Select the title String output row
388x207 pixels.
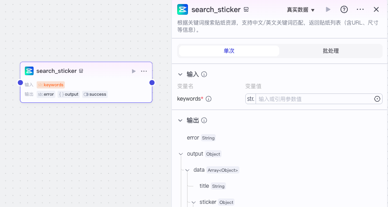(x=213, y=186)
